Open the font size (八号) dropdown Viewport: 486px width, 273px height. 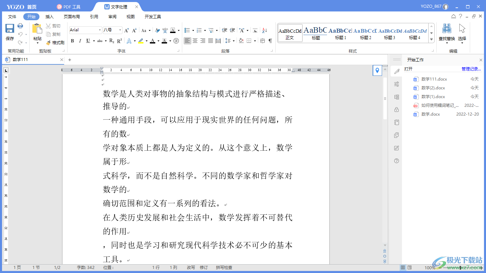[120, 30]
